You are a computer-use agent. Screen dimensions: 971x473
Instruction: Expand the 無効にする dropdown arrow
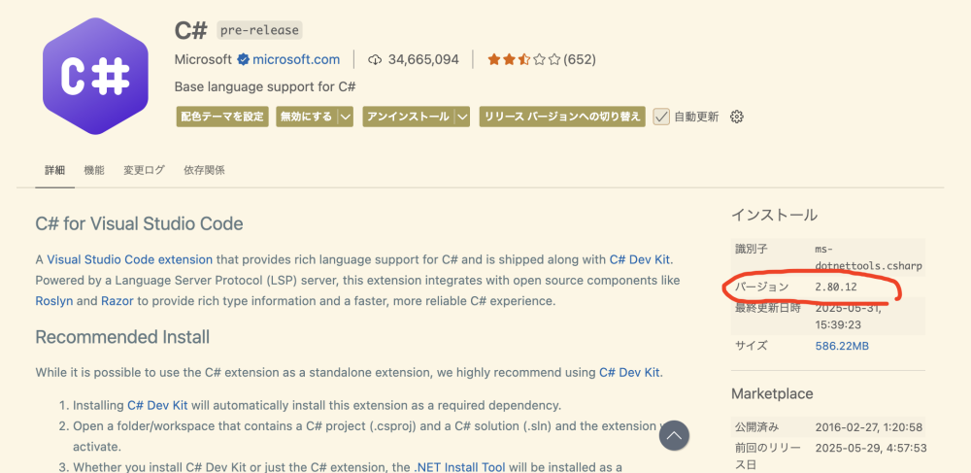[x=347, y=117]
